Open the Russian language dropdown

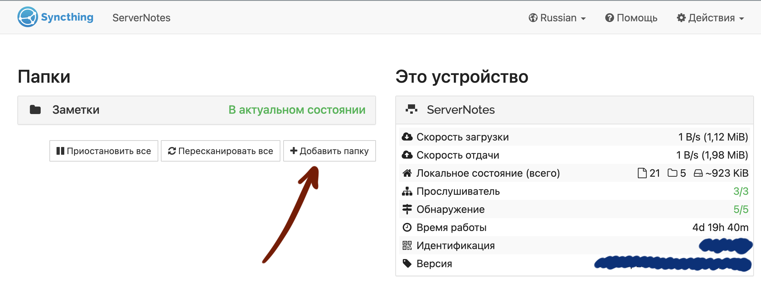(557, 18)
